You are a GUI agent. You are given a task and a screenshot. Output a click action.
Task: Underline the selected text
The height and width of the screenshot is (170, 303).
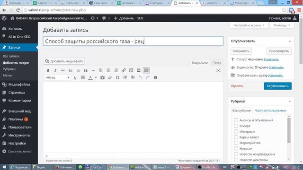click(x=75, y=77)
